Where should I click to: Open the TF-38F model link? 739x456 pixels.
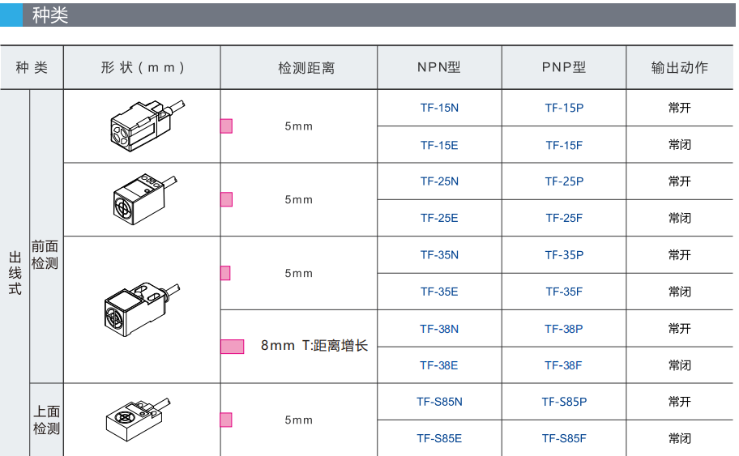click(564, 365)
